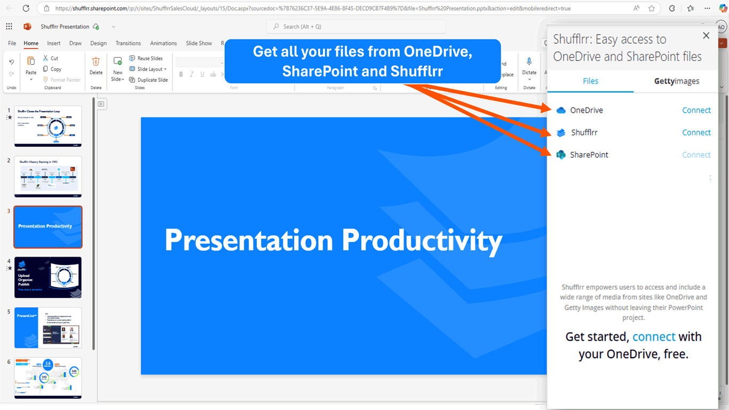Open Paragraph dialog launcher
Viewport: 729px width, 410px height.
(x=375, y=88)
